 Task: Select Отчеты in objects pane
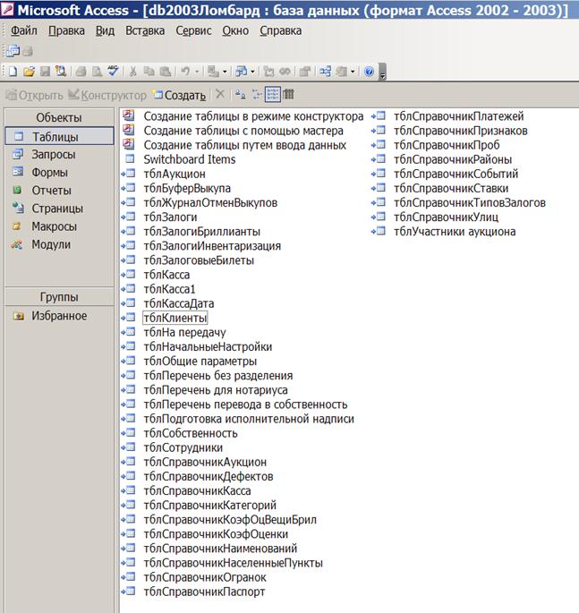pyautogui.click(x=42, y=191)
